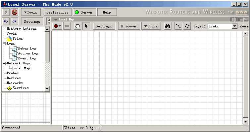Click the partially hidden toolbar icon beside left Settings

(x=49, y=21)
